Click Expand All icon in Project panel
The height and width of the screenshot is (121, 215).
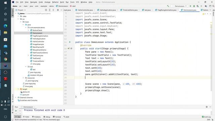coord(50,10)
